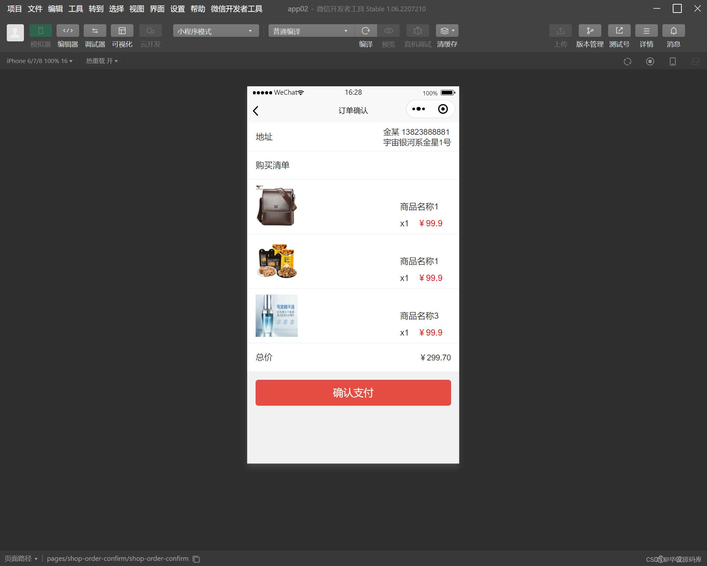Click the snack nuts product thumbnail
Viewport: 707px width, 566px height.
pyautogui.click(x=277, y=261)
